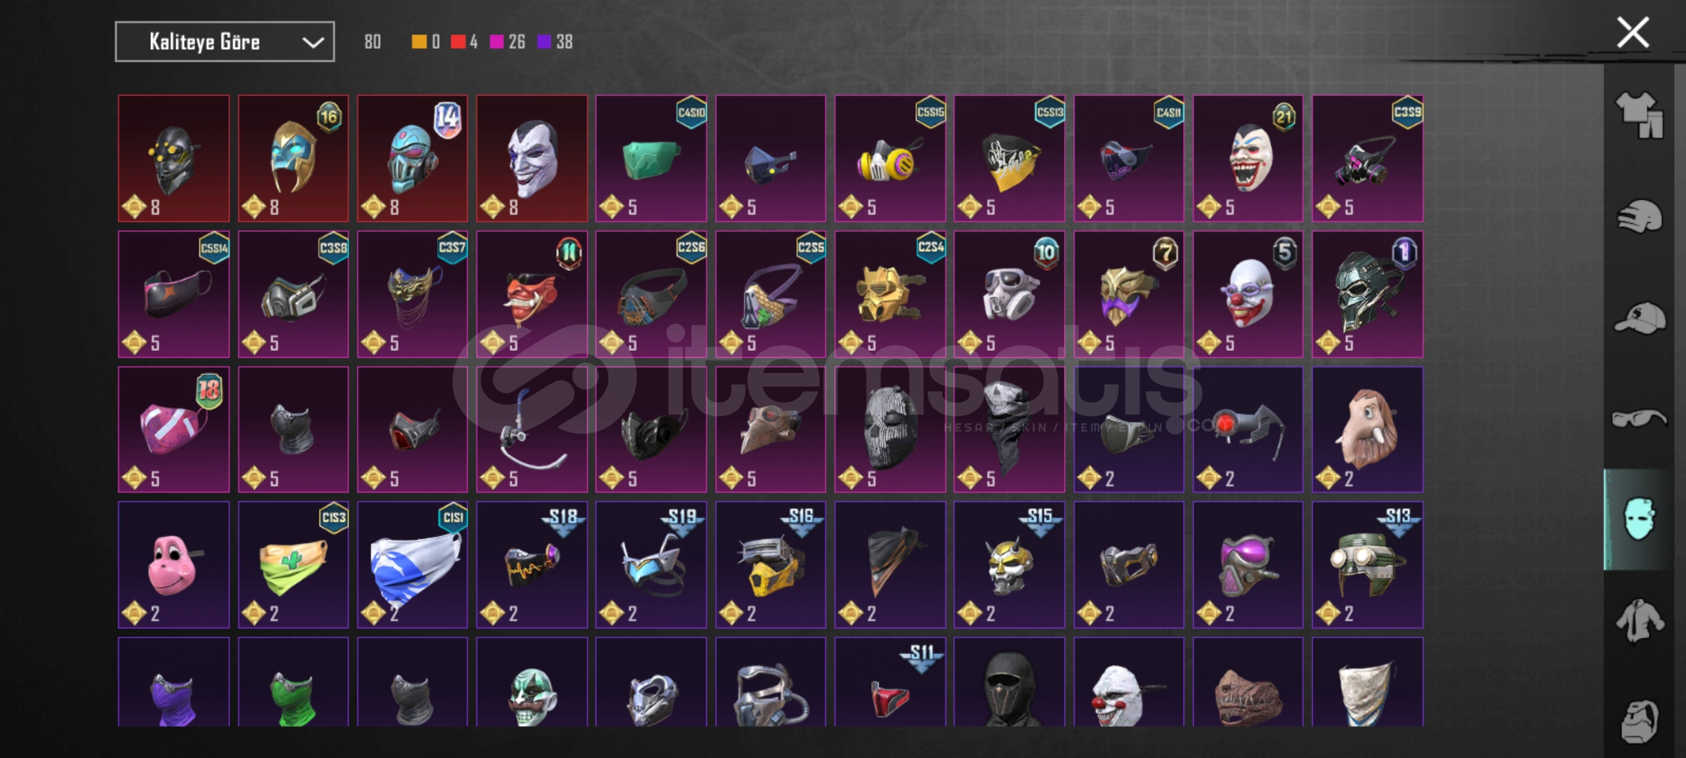Select the sunglasses category icon
Image resolution: width=1686 pixels, height=758 pixels.
tap(1640, 419)
